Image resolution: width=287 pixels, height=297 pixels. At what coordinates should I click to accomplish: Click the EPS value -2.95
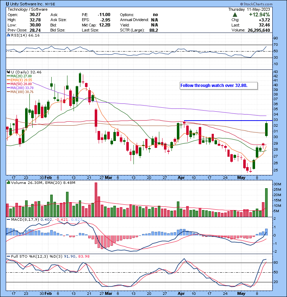105,20
